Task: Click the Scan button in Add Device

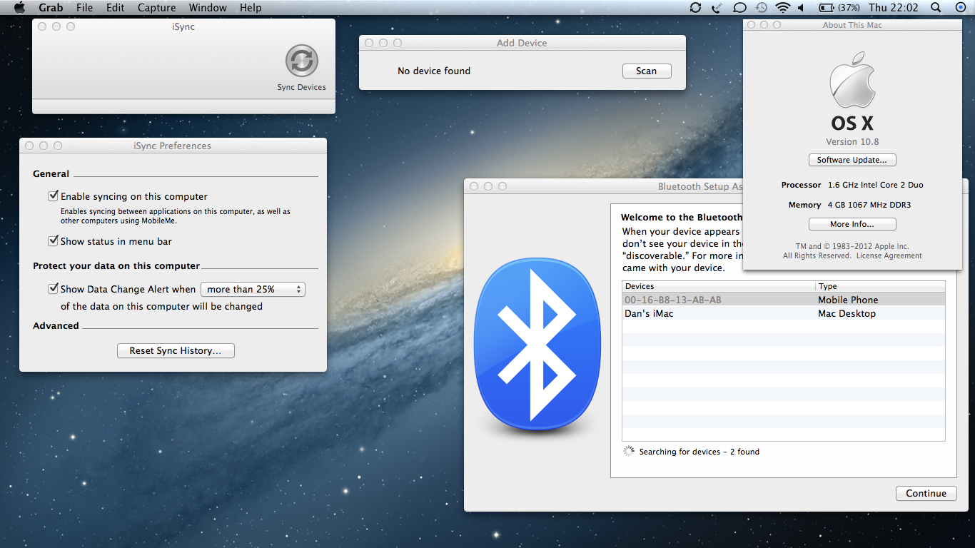Action: point(646,71)
